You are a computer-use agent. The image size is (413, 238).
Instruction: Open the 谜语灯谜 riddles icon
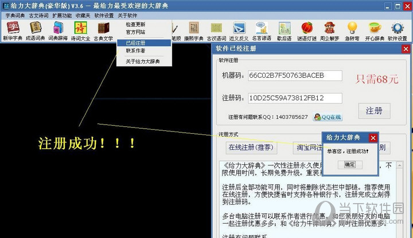[307, 31]
